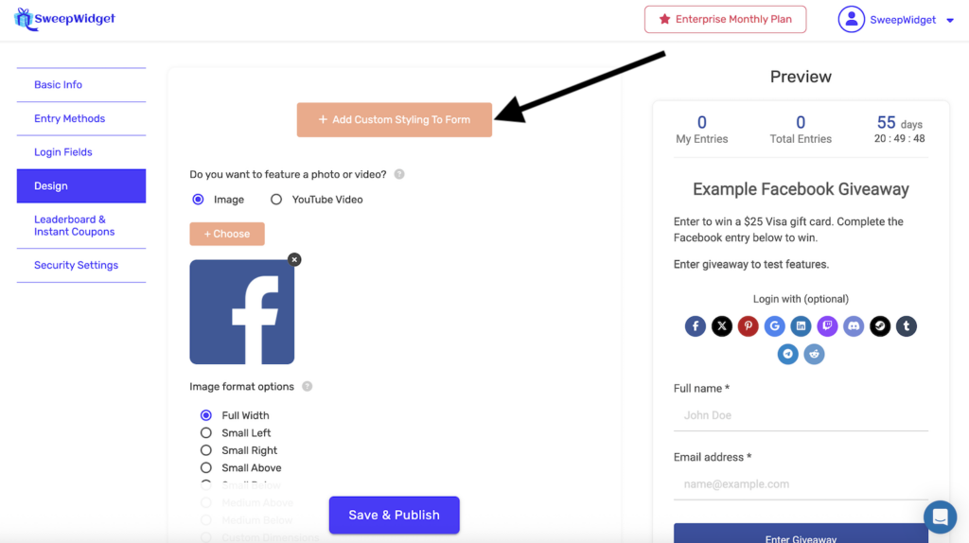
Task: Log in with the Twitch icon
Action: [x=827, y=326]
